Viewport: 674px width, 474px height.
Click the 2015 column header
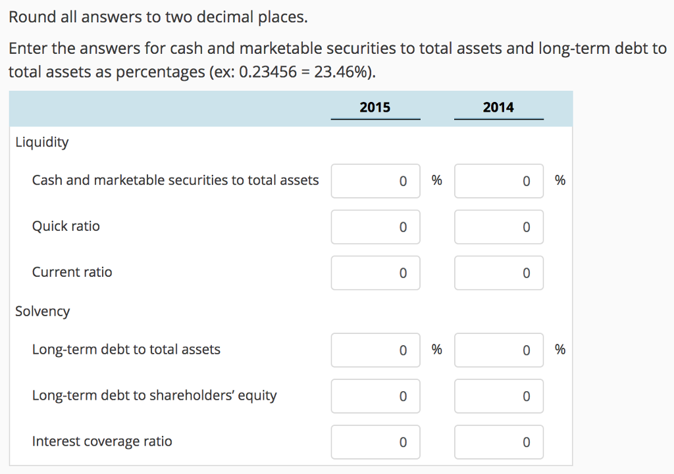(375, 107)
